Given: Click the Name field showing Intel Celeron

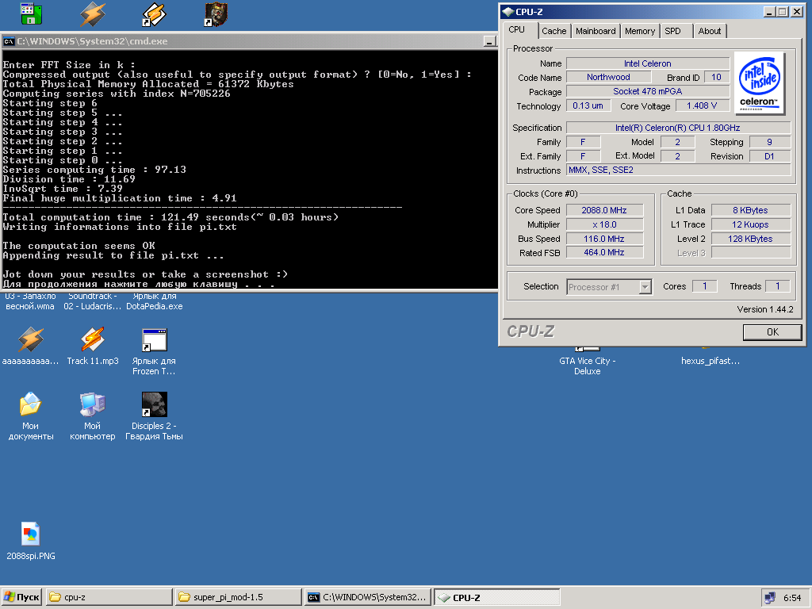Looking at the screenshot, I should (647, 63).
